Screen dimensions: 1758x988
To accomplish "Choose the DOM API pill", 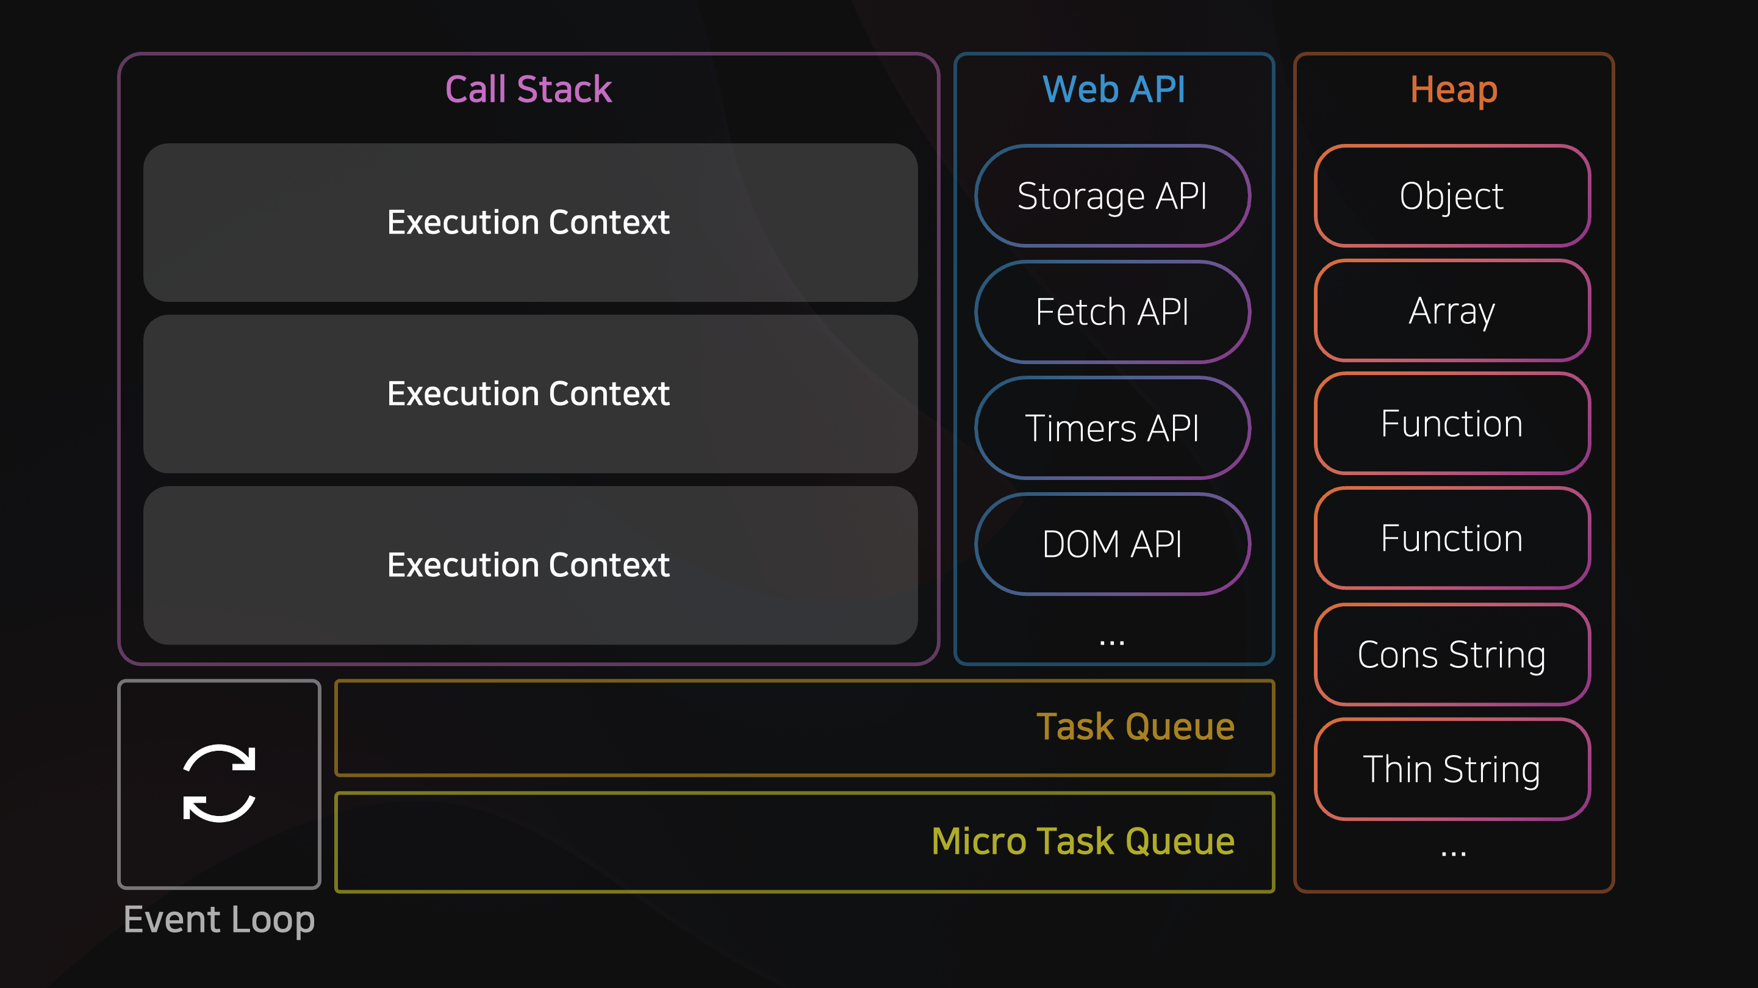I will [1113, 544].
